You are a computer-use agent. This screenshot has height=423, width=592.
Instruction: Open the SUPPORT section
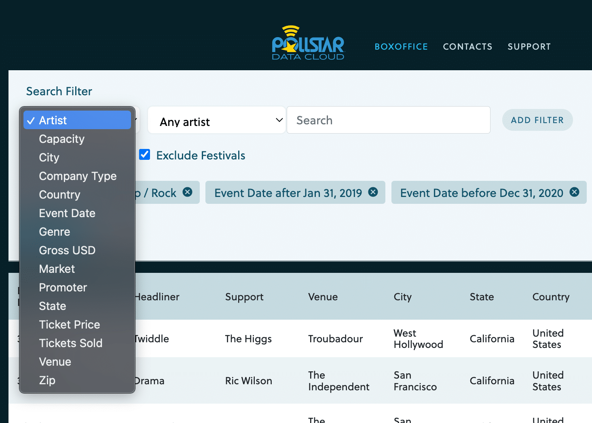click(x=529, y=46)
